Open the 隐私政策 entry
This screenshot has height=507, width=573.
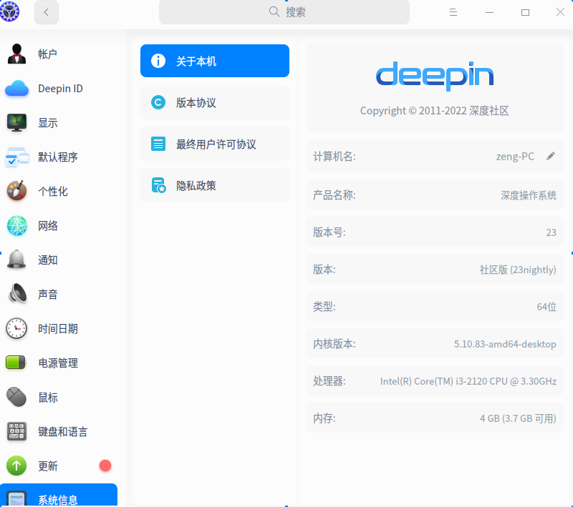215,185
